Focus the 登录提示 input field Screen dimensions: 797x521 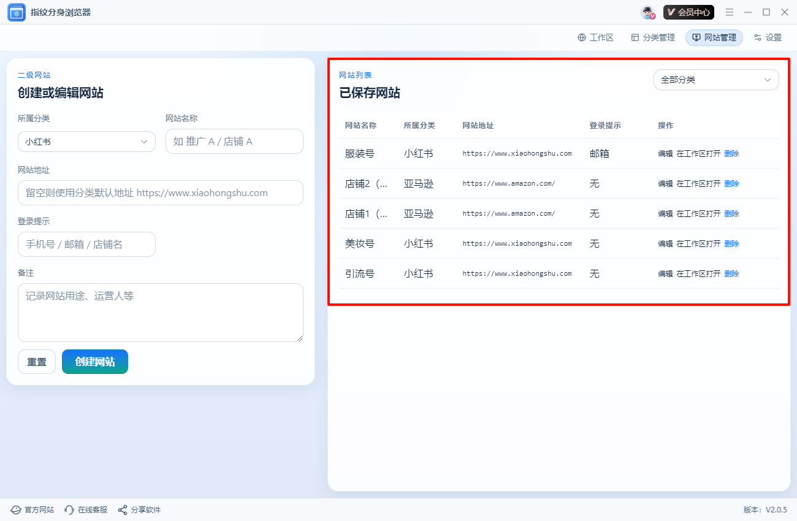pos(86,244)
